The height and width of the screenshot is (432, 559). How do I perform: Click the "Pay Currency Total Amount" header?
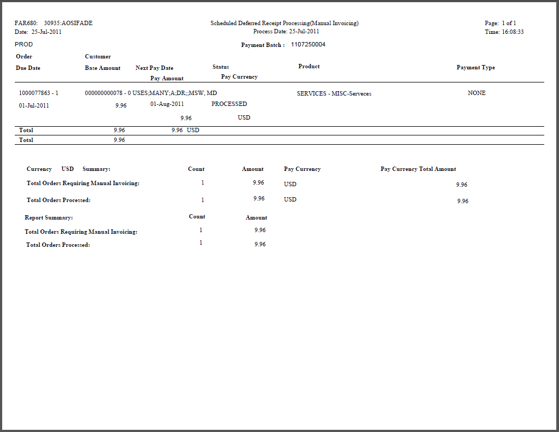[418, 169]
